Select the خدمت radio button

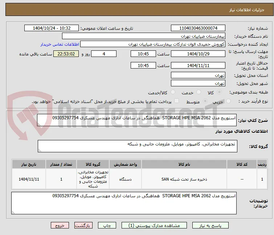pos(199,92)
